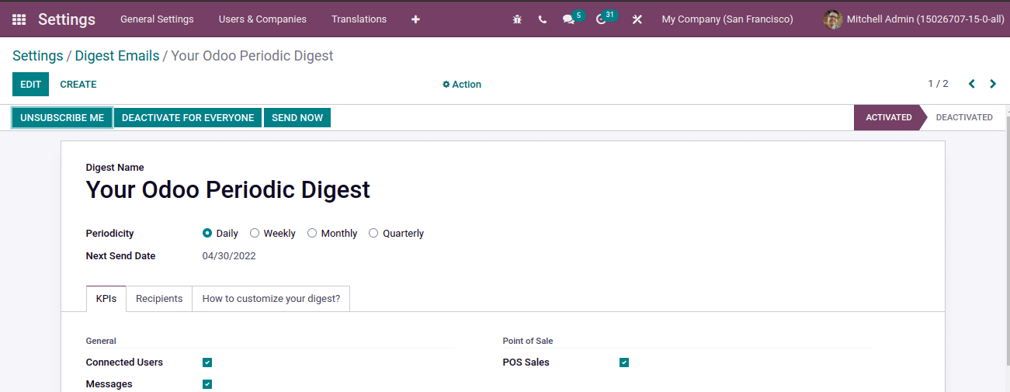
Task: Open the phone VoIP icon
Action: [x=542, y=19]
